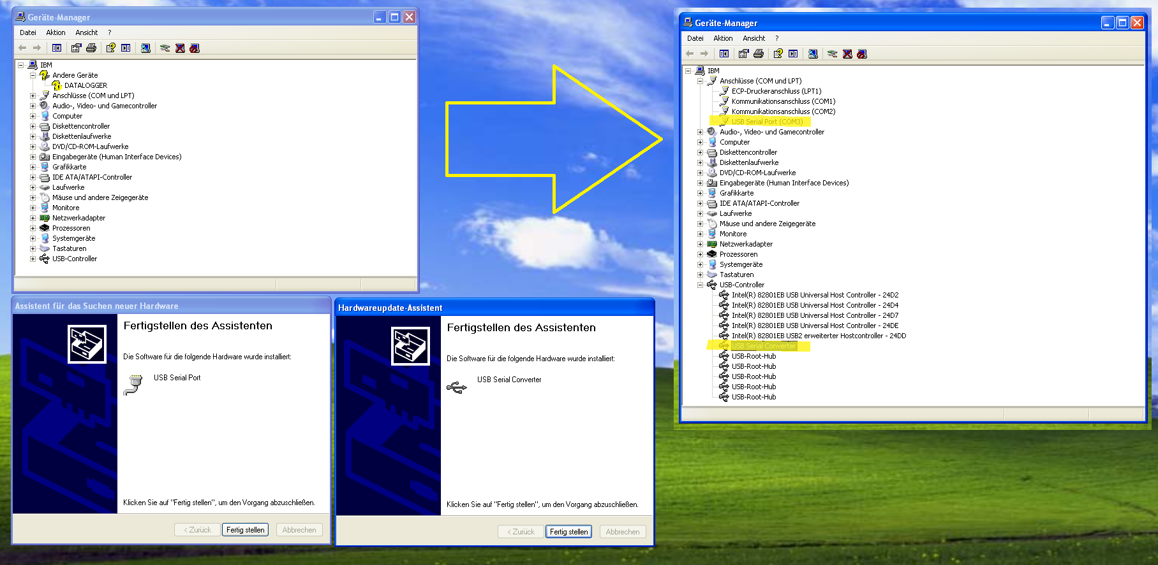
Task: Click Disable device icon in right Geräte-Manager
Action: [862, 54]
